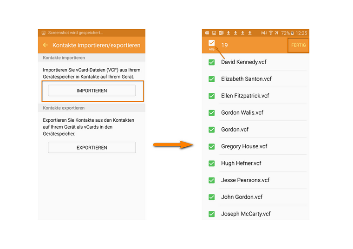The image size is (353, 249).
Task: Click the Wi-Fi status bar icon
Action: coord(270,33)
